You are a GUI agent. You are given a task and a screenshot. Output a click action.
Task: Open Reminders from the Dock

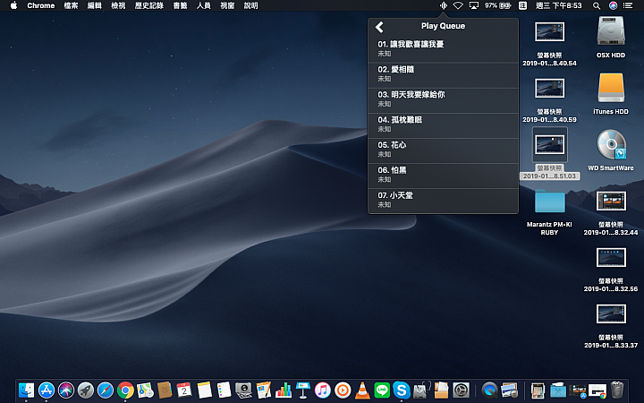(224, 390)
